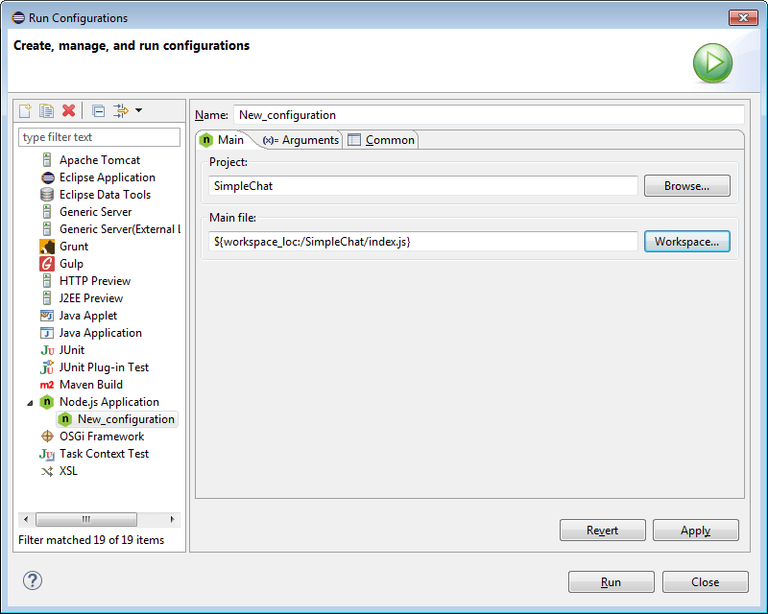Collapse the Node.js Application tree node
Screen dimensions: 768x614
pos(30,403)
